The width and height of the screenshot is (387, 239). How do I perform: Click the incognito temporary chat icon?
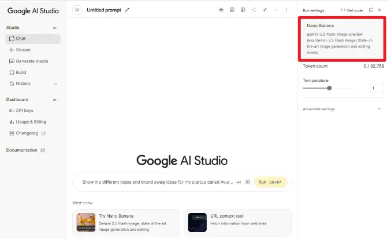221,10
